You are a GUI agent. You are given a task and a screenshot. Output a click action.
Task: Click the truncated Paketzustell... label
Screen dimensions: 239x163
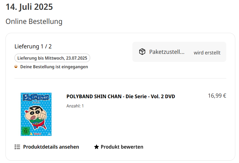167,52
